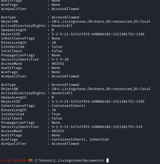Select the "ContainerInherit, Inherited" AceFlags value

click(80, 140)
